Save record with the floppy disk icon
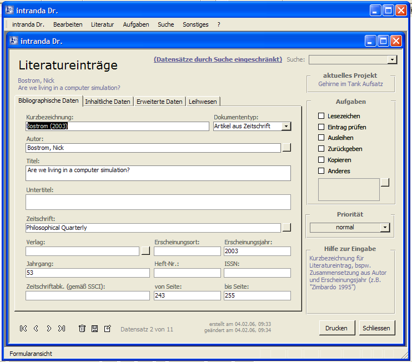 coord(94,328)
